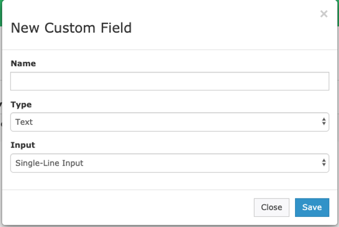
Task: Click the right end of Name field
Action: click(318, 81)
